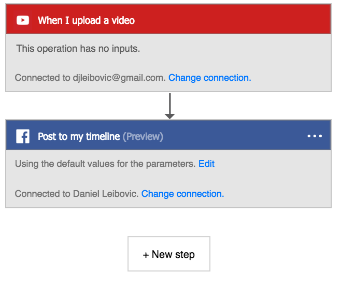Select the "Post to my timeline" title
Screen dimensions: 340x286
tap(78, 136)
